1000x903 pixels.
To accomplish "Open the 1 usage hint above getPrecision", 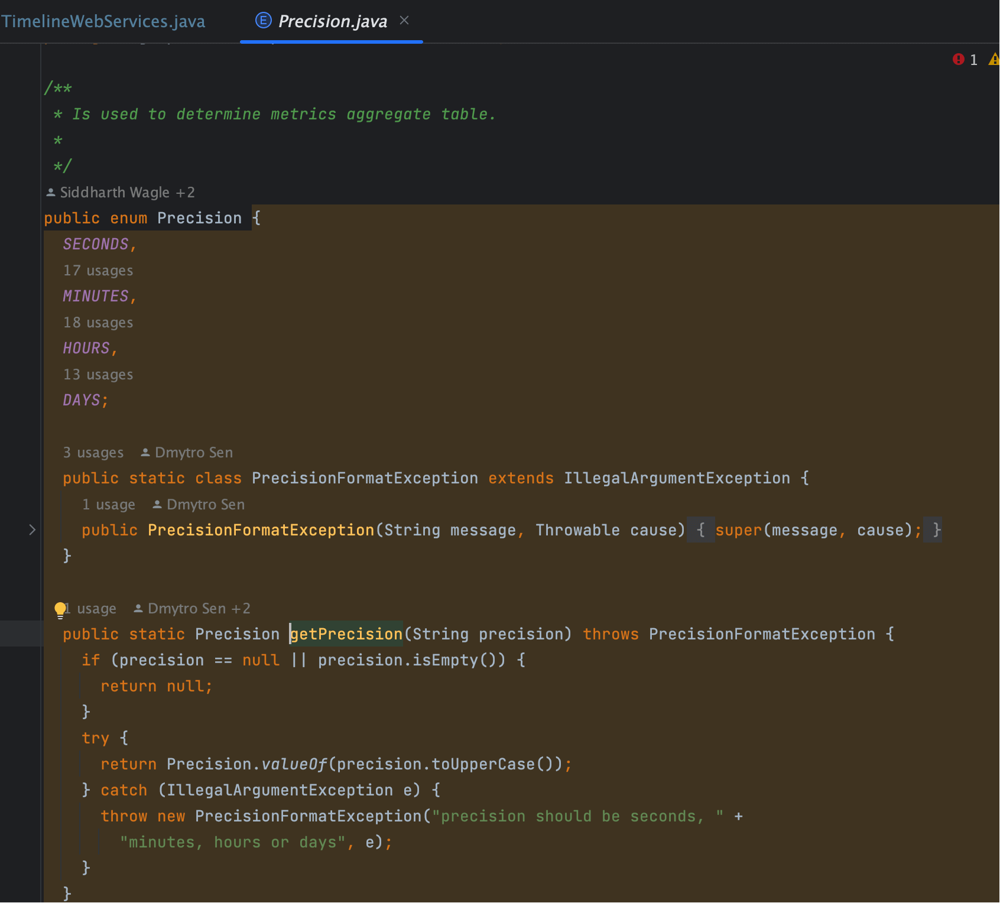I will coord(90,609).
